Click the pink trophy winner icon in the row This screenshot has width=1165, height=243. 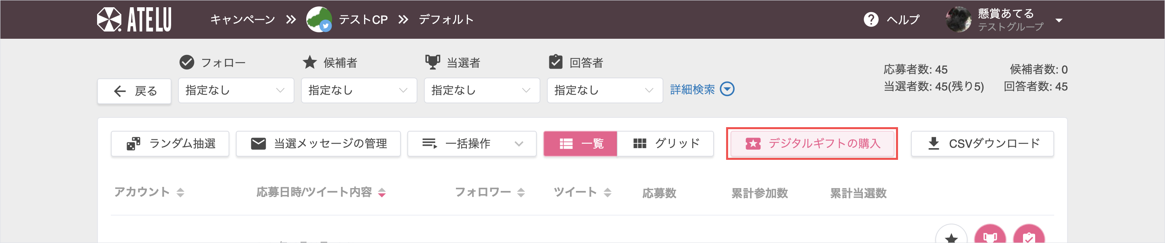tap(990, 235)
